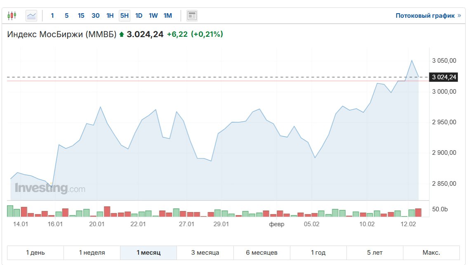Image resolution: width=471 pixels, height=265 pixels.
Task: Click the Investing.com watermark logo
Action: [x=50, y=188]
